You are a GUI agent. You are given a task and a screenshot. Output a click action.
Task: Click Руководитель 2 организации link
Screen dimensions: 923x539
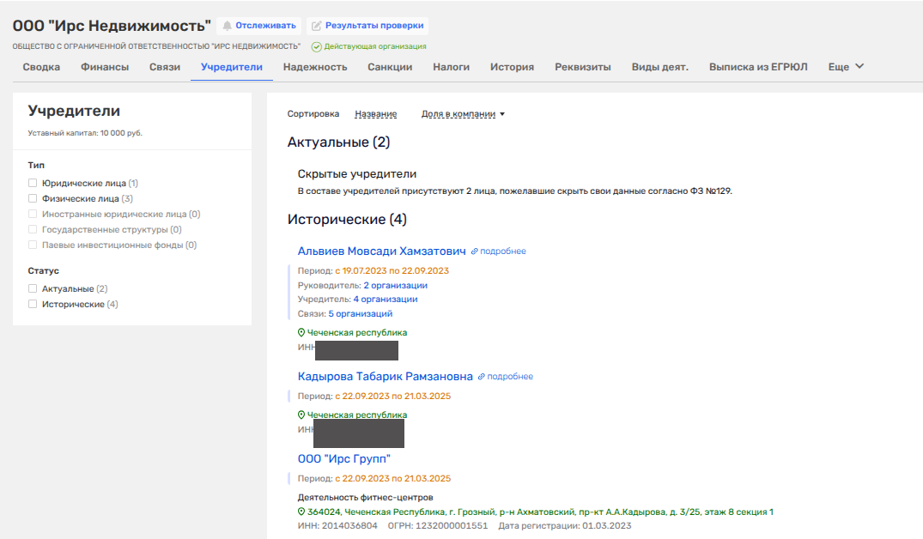(396, 286)
